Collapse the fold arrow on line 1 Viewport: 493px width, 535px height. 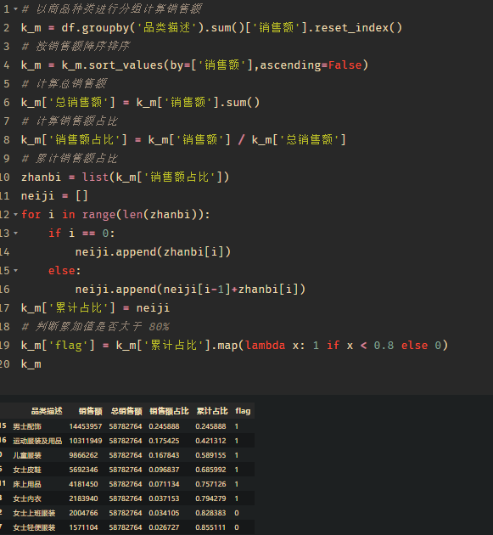click(15, 9)
